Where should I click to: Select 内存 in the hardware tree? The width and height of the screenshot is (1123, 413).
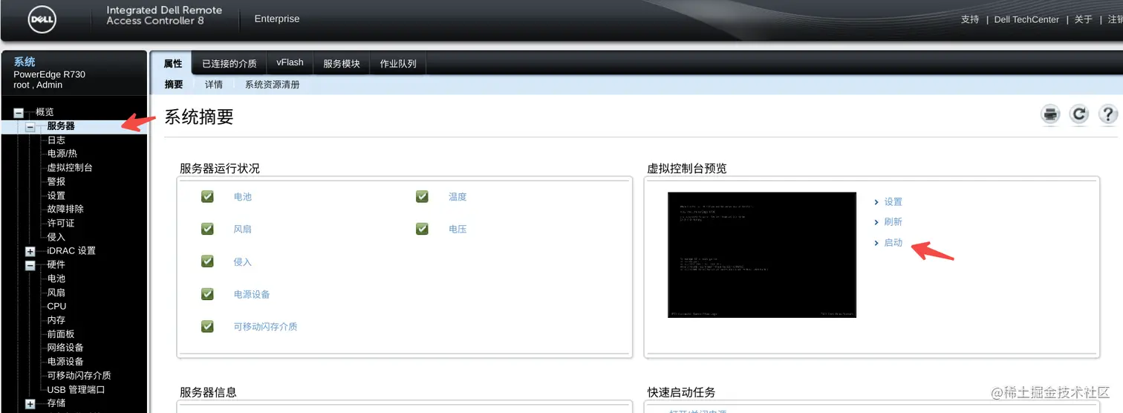[56, 320]
